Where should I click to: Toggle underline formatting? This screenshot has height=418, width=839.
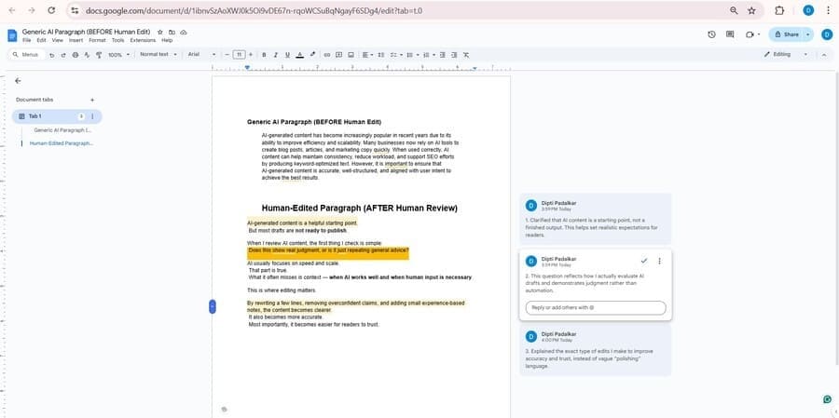click(287, 55)
